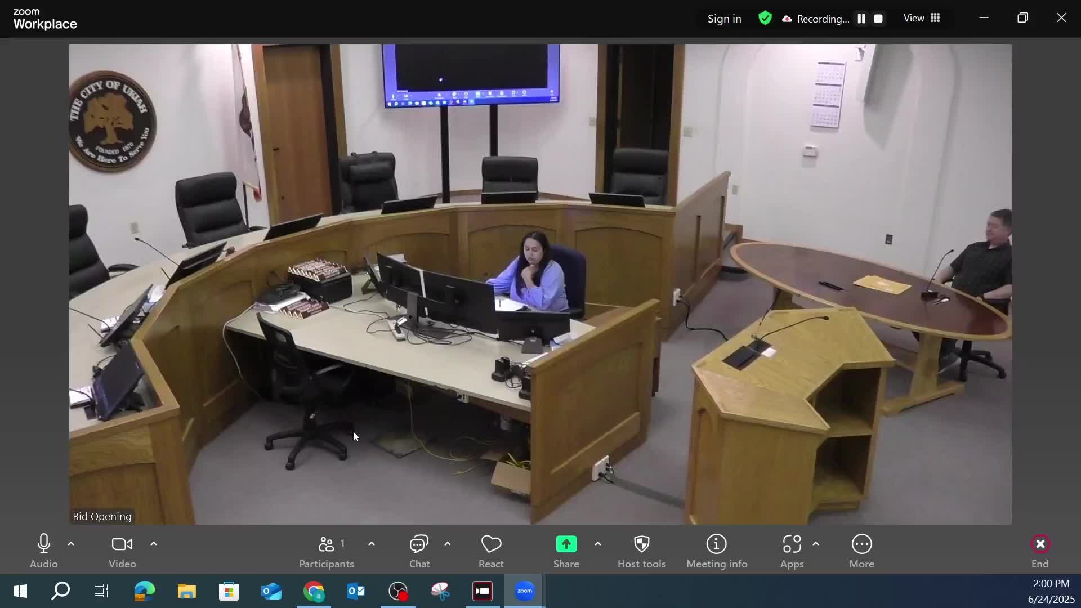1081x608 pixels.
Task: Open the React reactions panel
Action: 490,549
